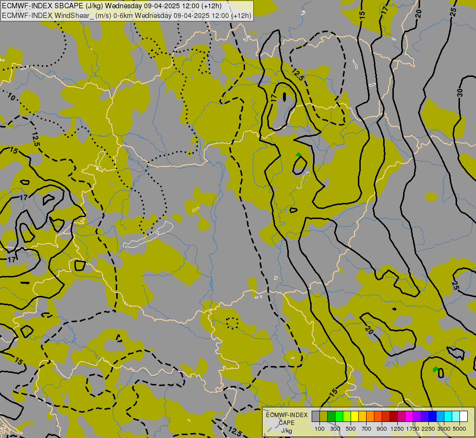Click the ECMWF-INDEX CAPE J/kg legend title
Image resolution: width=476 pixels, height=438 pixels.
tap(287, 423)
